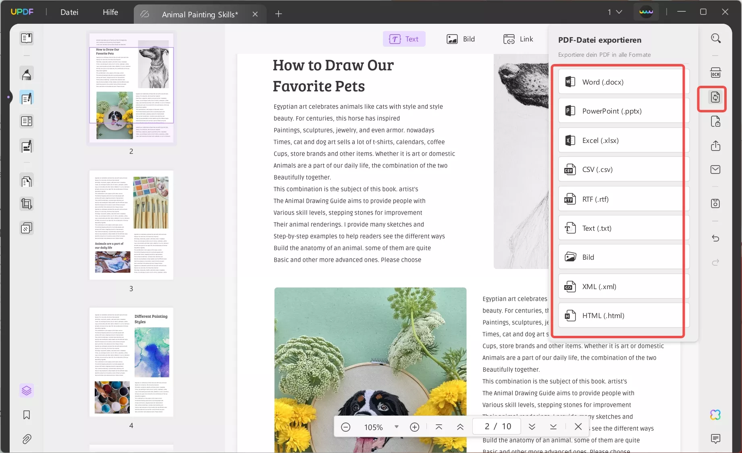Open the Hilfe menu
Screen dimensions: 742x453
coord(110,12)
